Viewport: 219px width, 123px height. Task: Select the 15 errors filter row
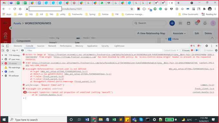(11, 63)
